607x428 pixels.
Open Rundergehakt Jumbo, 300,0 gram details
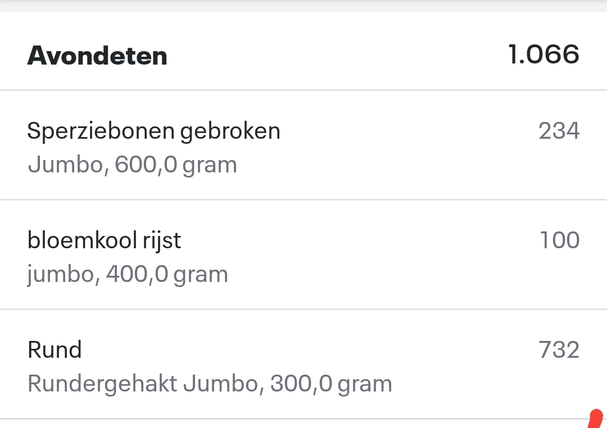point(210,383)
